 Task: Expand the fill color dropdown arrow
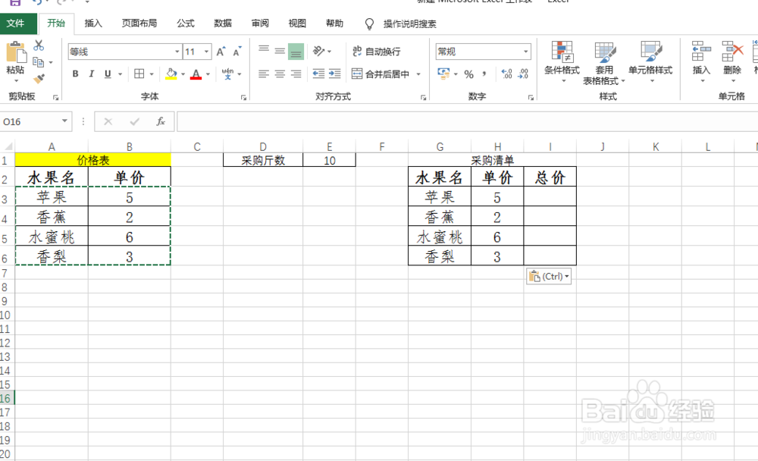(183, 74)
